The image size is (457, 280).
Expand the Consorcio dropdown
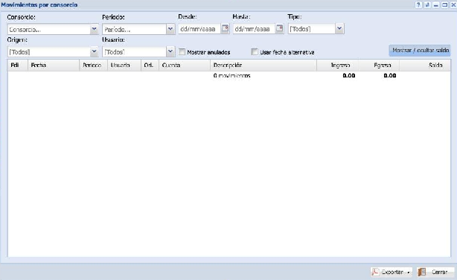[x=94, y=29]
